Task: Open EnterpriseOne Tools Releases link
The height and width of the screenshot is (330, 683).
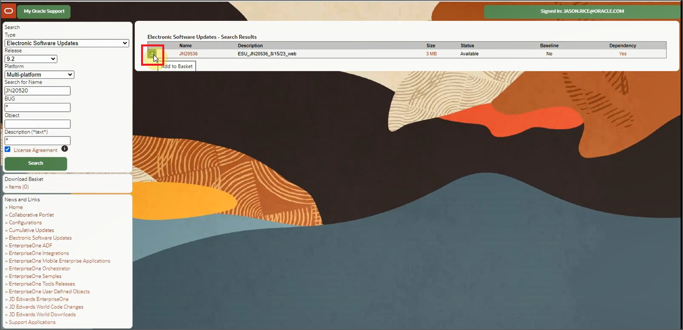Action: pyautogui.click(x=42, y=284)
